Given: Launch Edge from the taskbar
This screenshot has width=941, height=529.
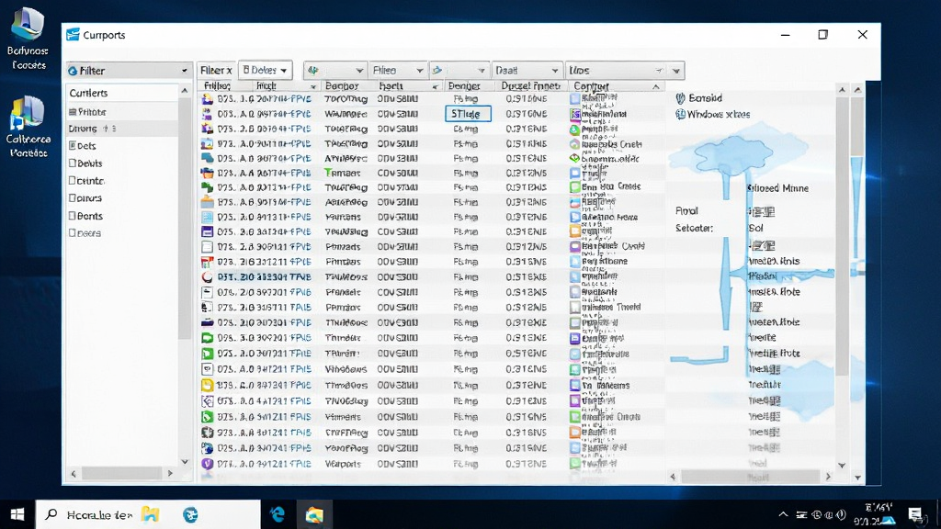Looking at the screenshot, I should pyautogui.click(x=278, y=514).
